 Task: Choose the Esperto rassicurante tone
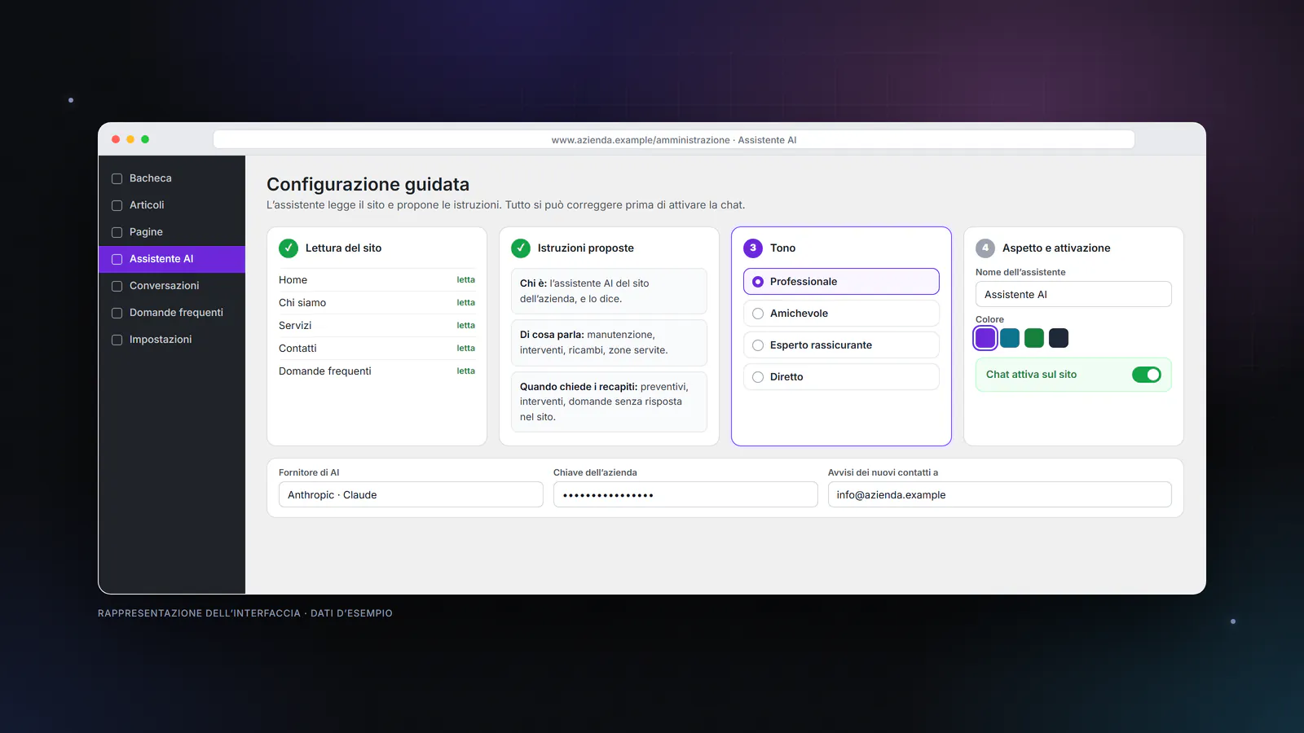click(841, 345)
